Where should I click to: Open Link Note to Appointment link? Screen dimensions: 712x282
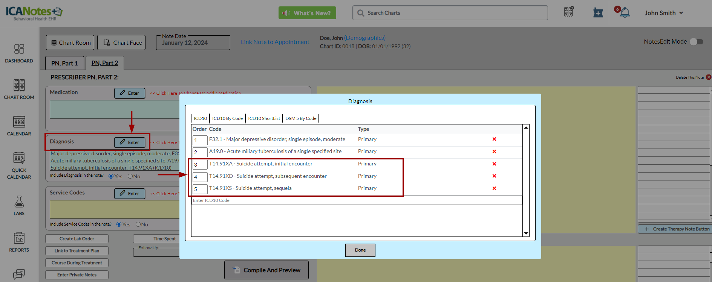pos(275,42)
